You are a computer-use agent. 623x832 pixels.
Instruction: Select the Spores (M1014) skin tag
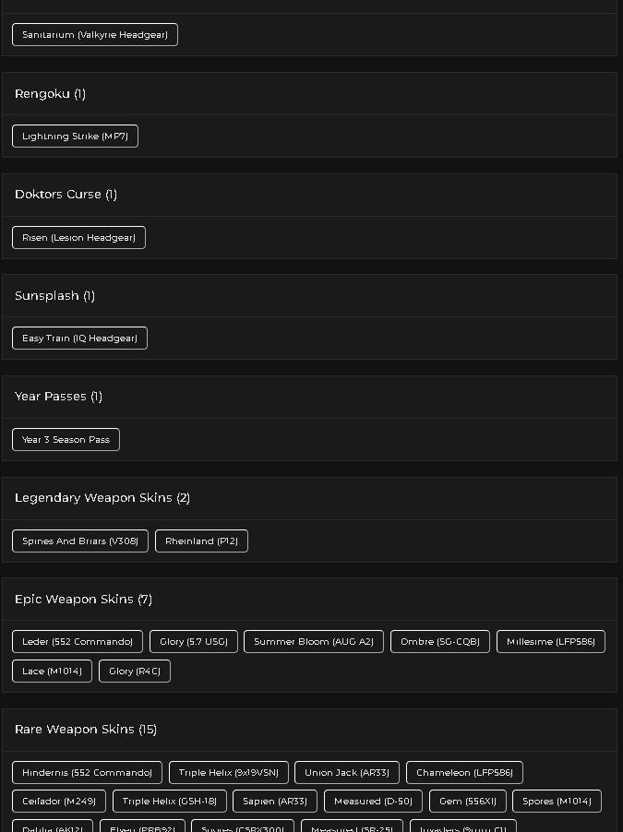point(557,801)
